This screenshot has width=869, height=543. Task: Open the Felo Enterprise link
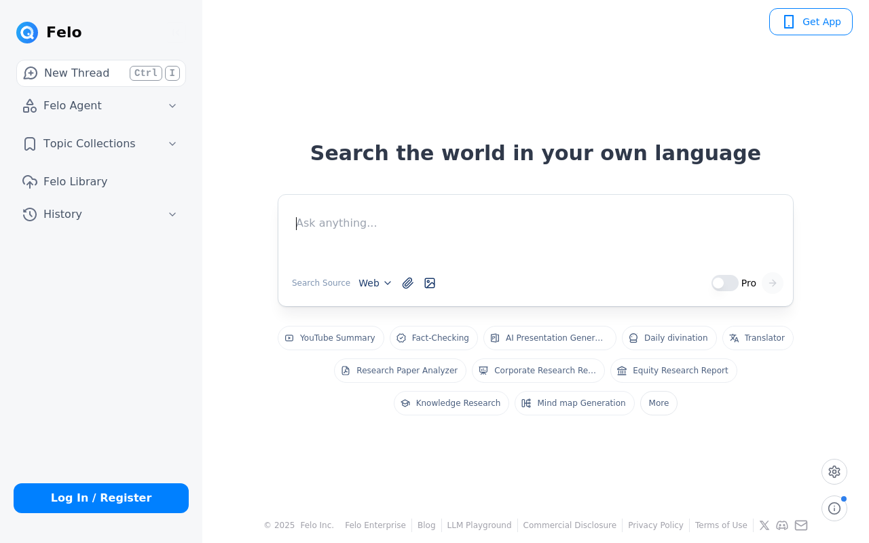[375, 525]
